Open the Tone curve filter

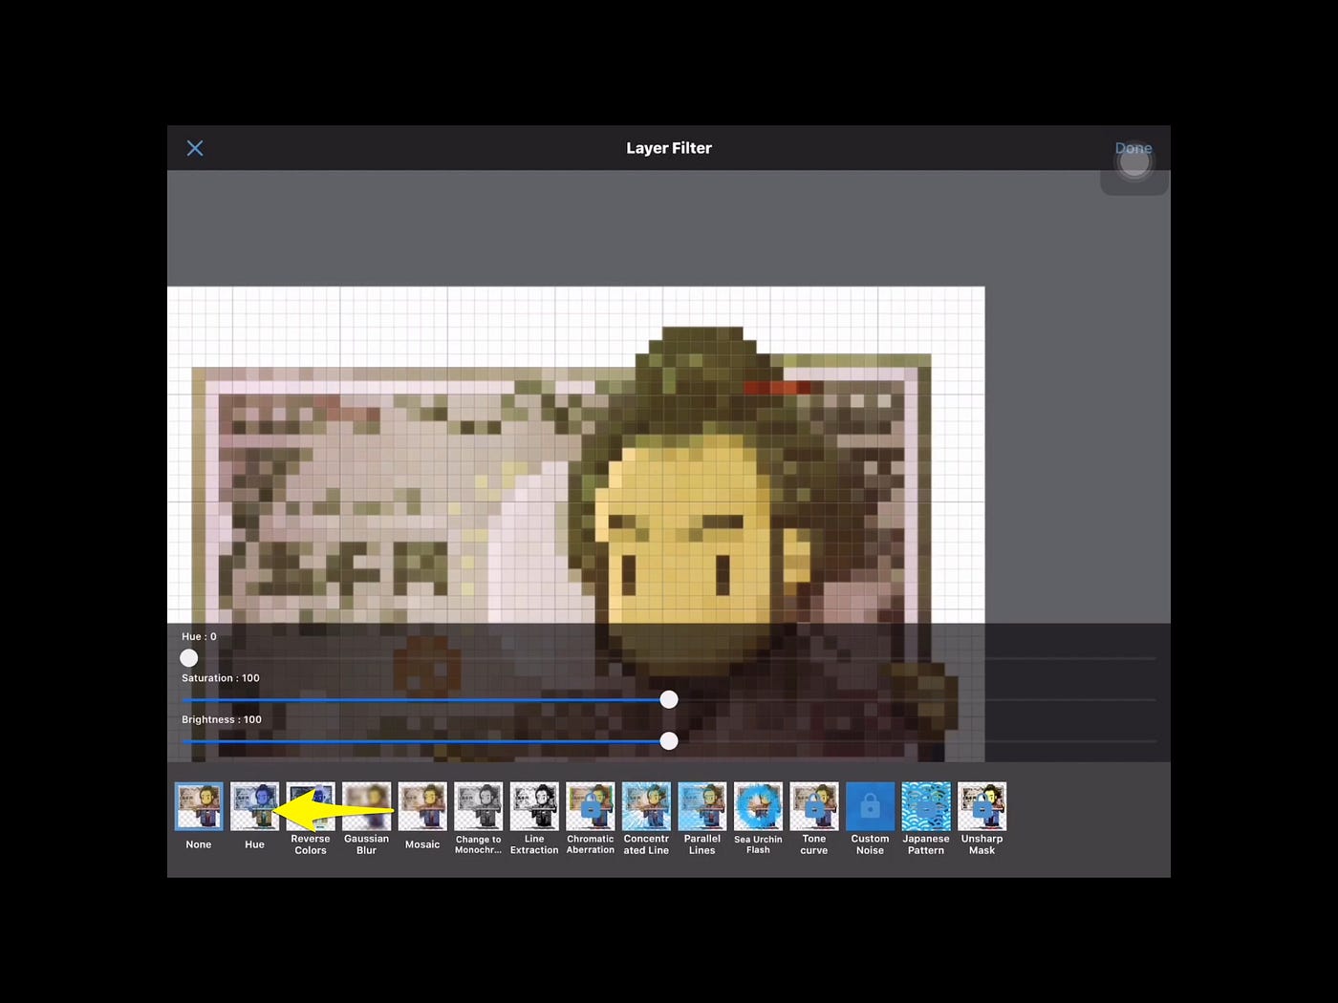(x=814, y=806)
